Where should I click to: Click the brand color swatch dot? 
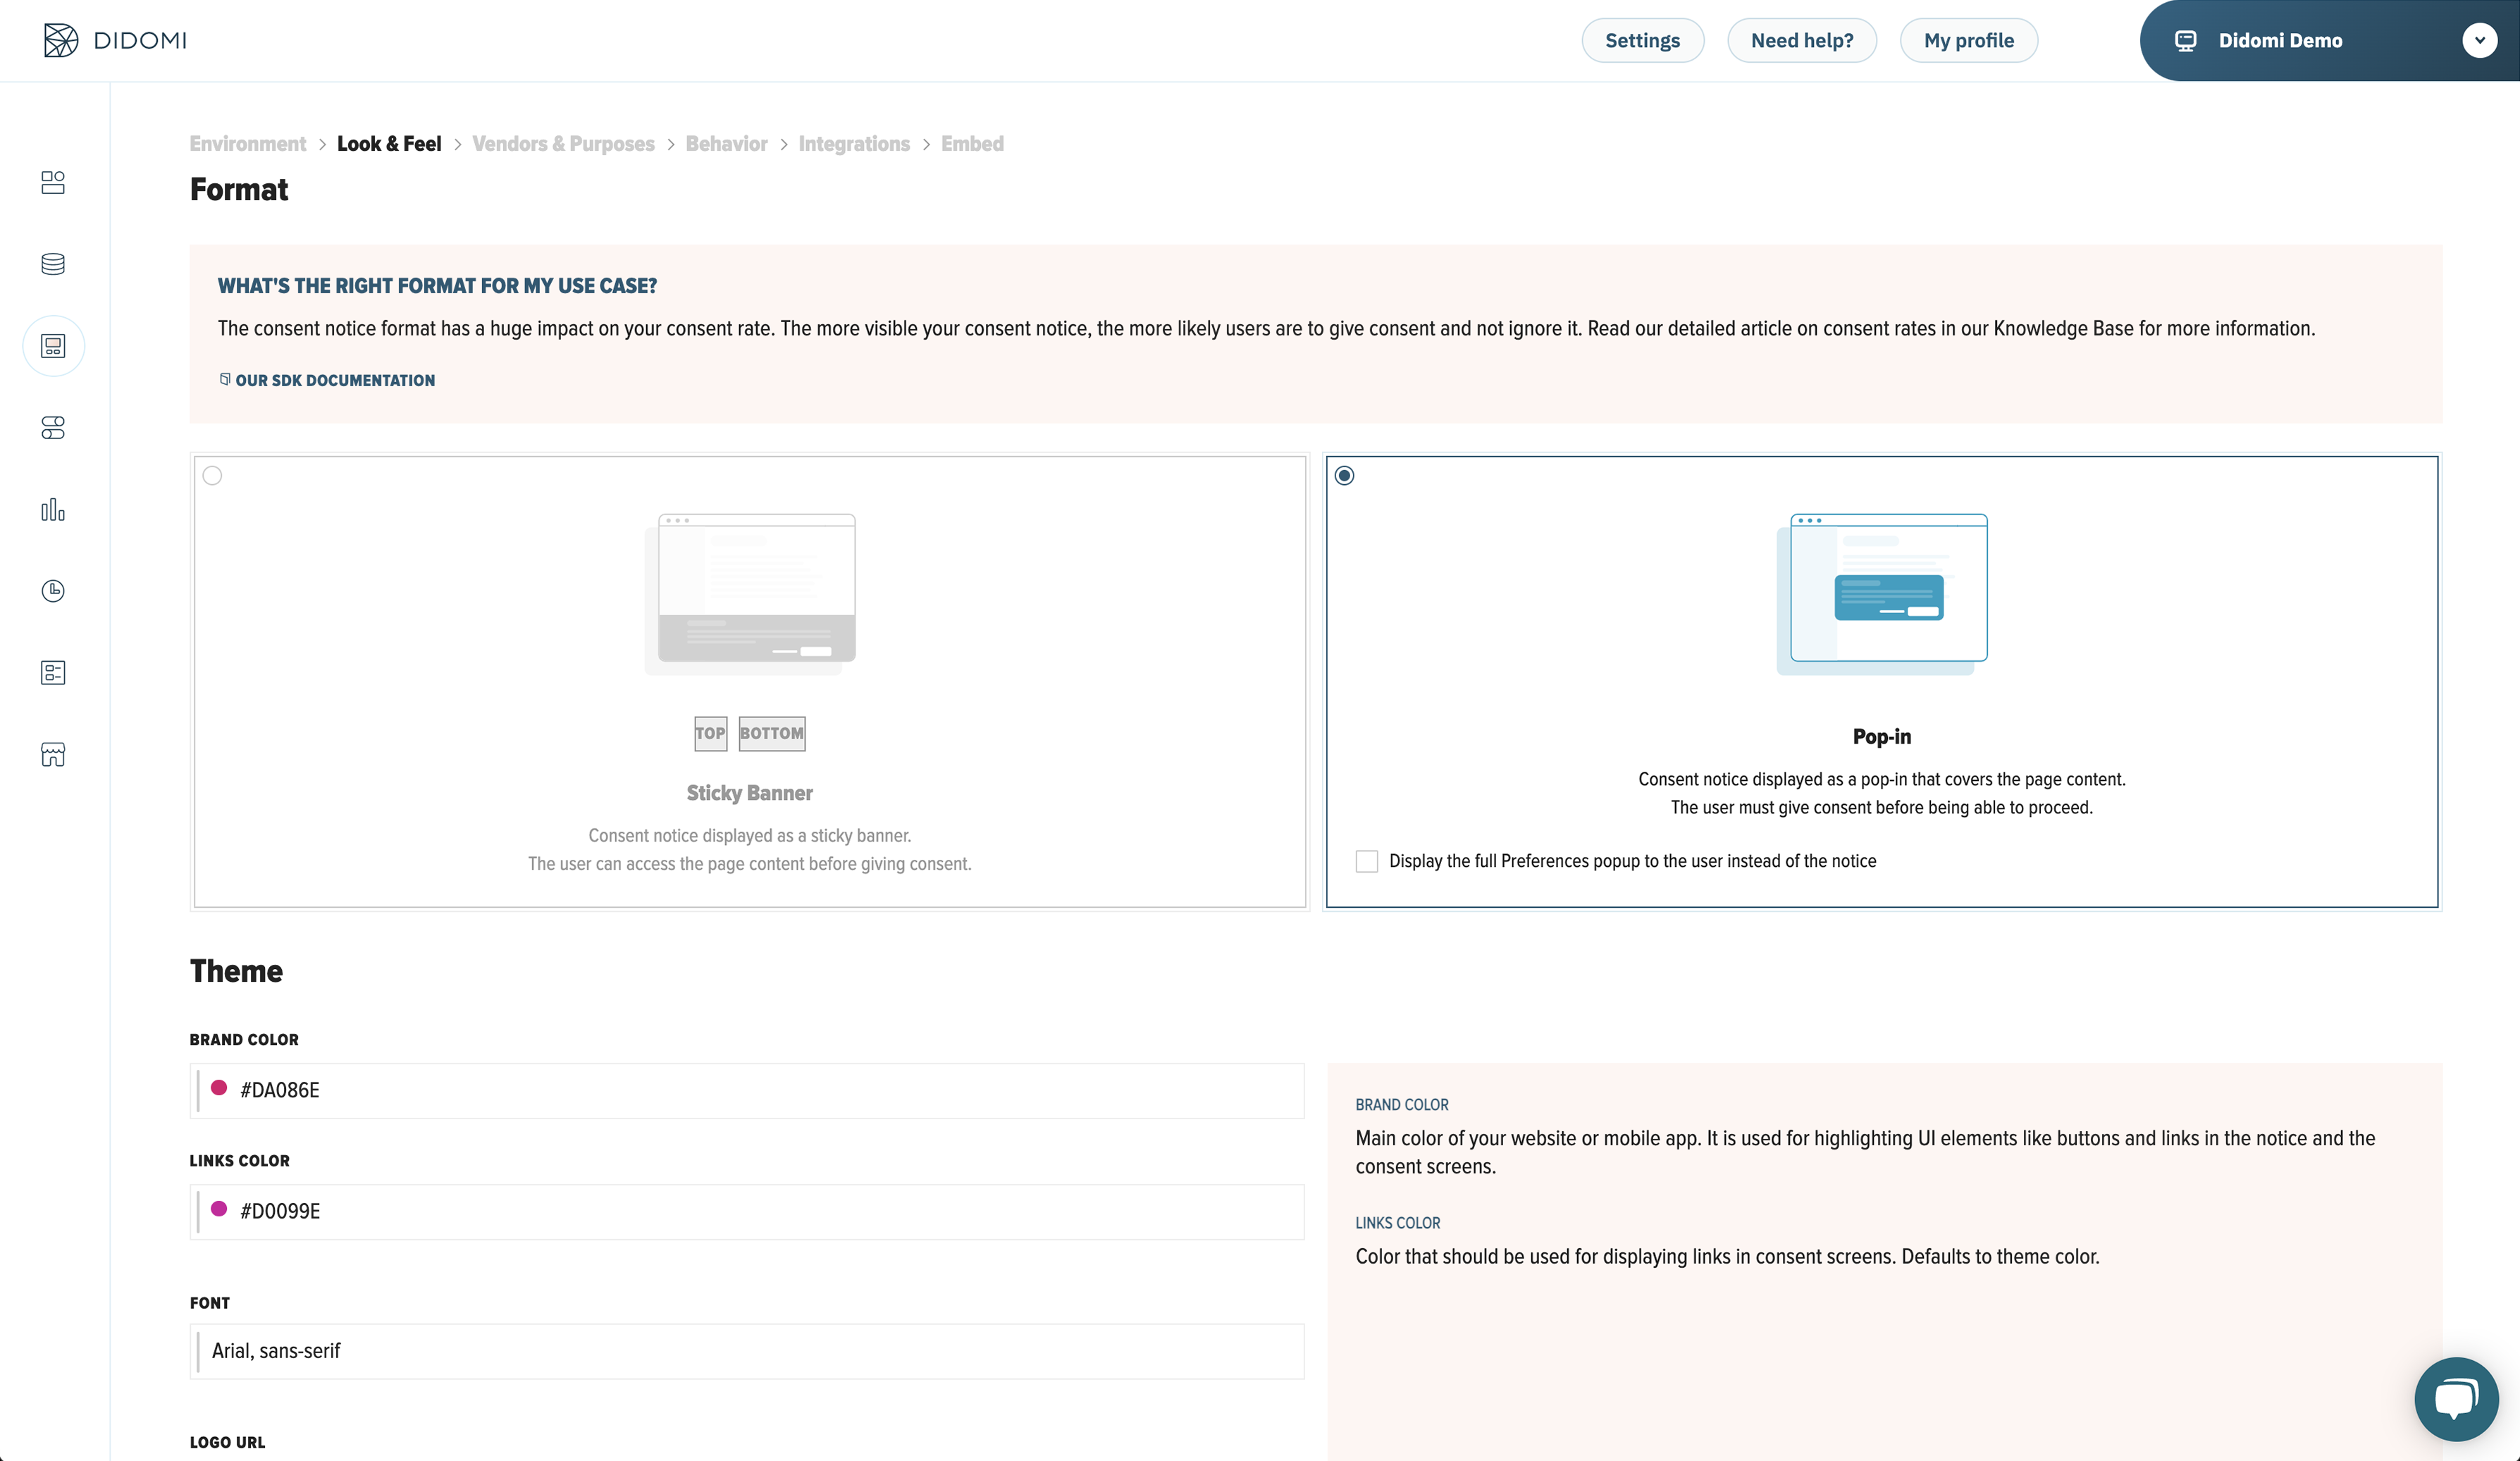(x=219, y=1088)
